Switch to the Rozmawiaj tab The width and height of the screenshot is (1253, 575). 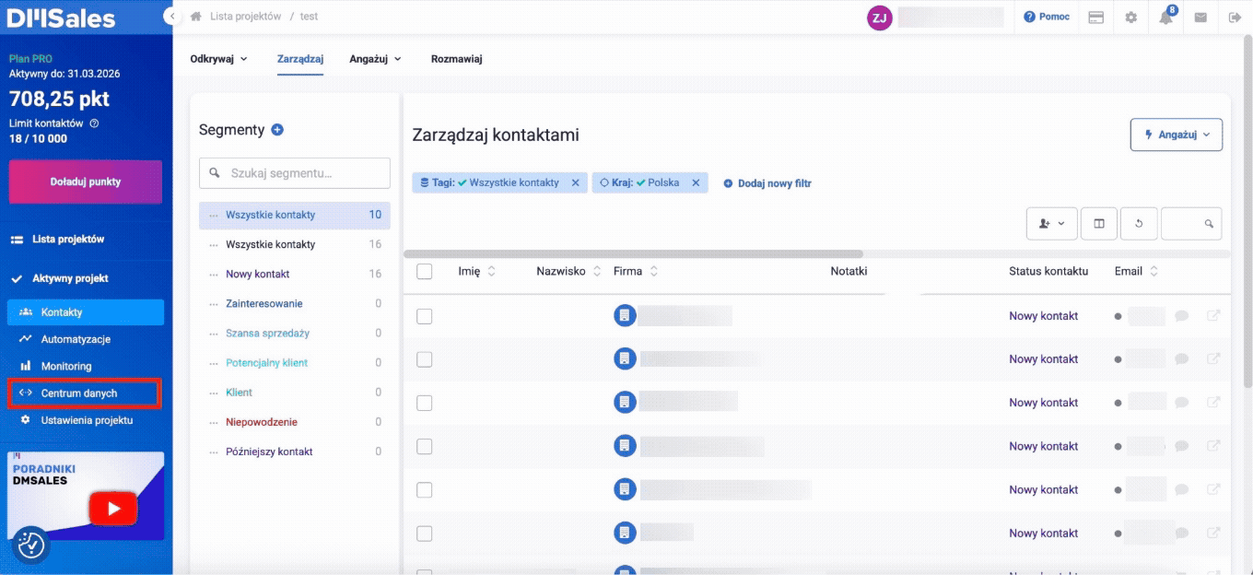(x=456, y=59)
